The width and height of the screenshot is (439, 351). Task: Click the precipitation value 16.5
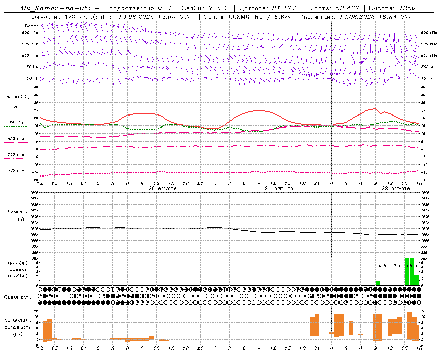[412, 266]
